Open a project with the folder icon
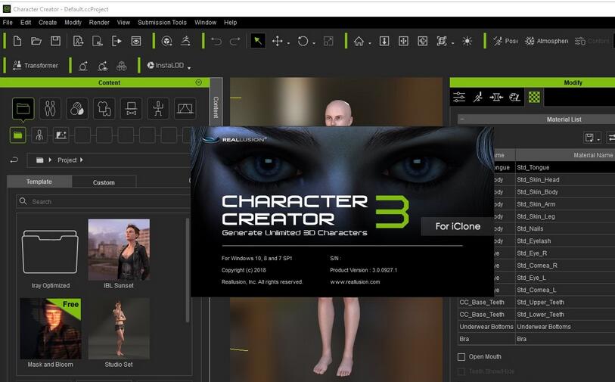Image resolution: width=615 pixels, height=382 pixels. click(36, 41)
